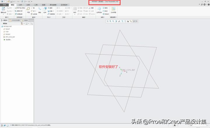Image resolution: width=210 pixels, height=128 pixels.
Task: Toggle the last icon in the graphics toolbar
Action: click(x=136, y=21)
